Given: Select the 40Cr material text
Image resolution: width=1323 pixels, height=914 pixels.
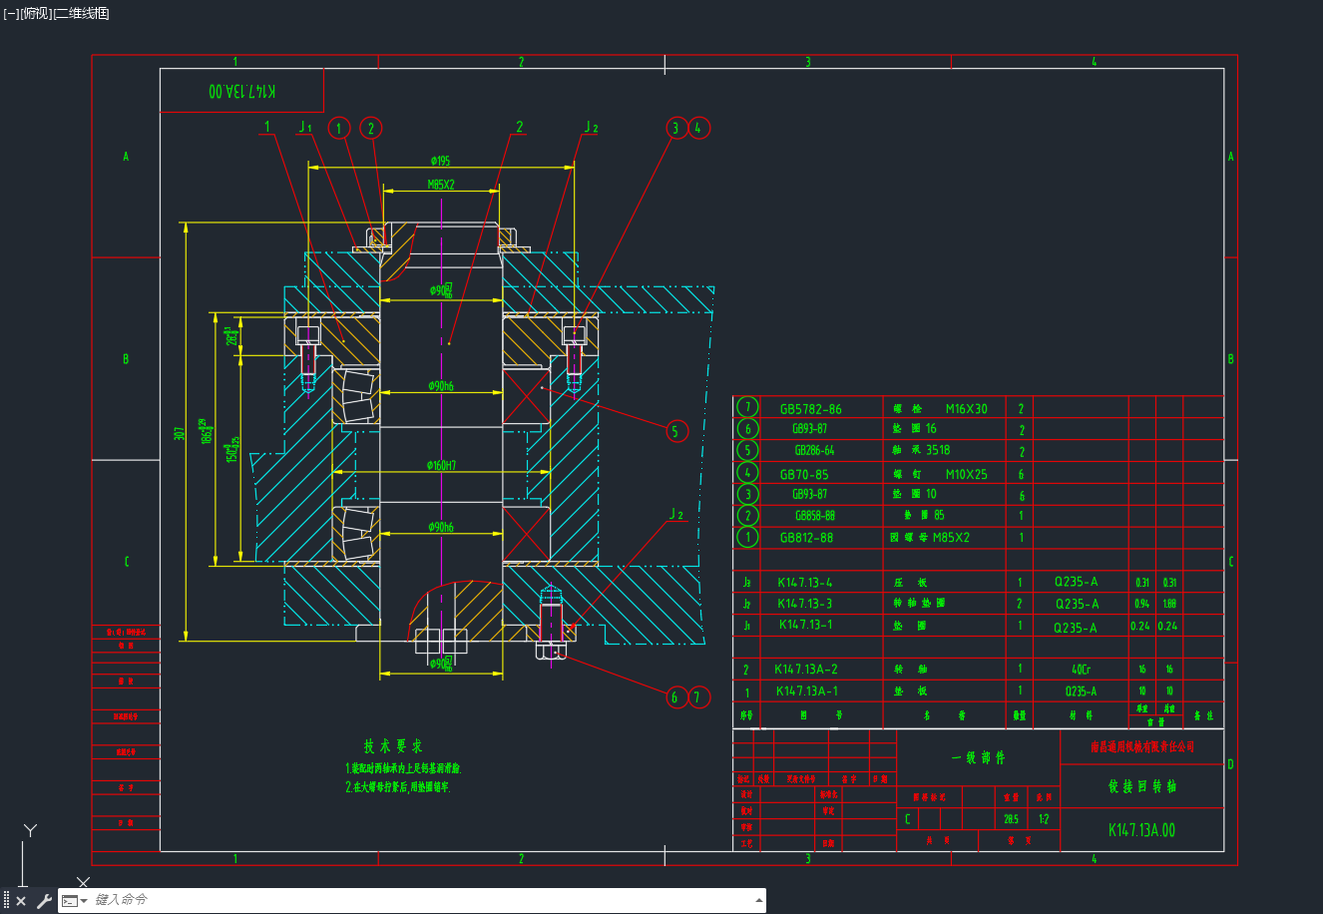Looking at the screenshot, I should (1081, 670).
